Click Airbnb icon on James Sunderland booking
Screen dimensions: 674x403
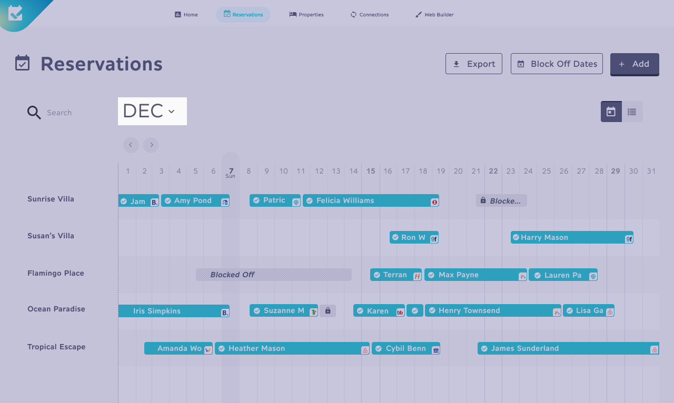654,350
